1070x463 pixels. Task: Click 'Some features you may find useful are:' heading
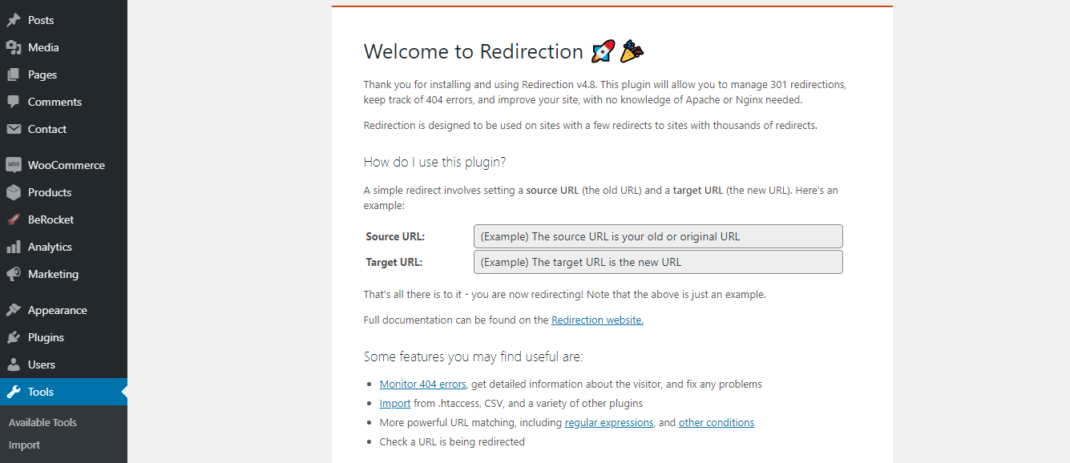[x=474, y=356]
